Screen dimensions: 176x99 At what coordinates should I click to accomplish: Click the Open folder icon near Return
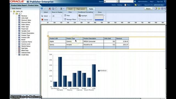[x=159, y=9]
